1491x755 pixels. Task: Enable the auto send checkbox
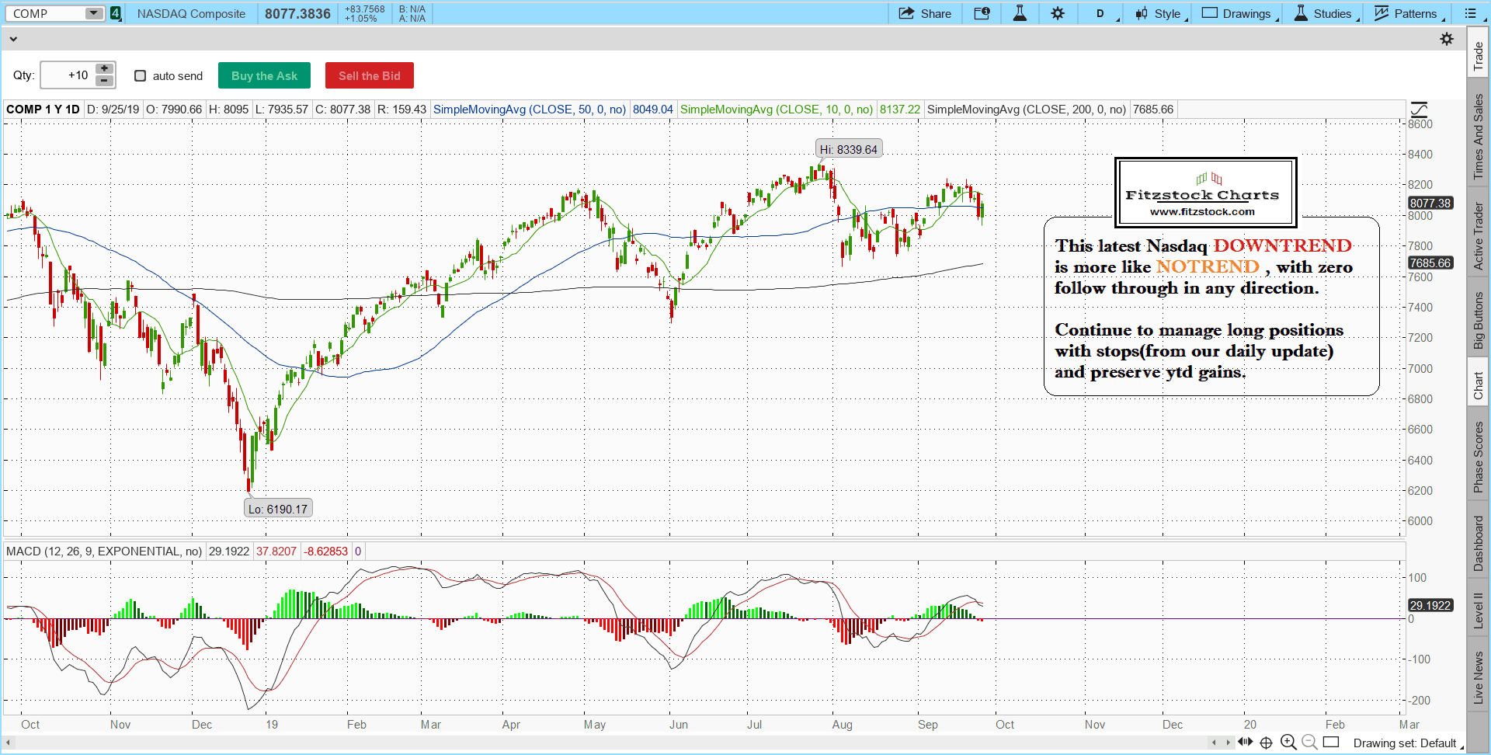(141, 75)
